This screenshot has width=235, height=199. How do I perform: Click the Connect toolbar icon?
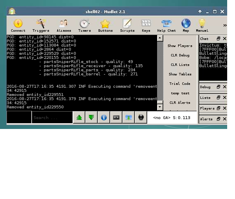(18, 26)
